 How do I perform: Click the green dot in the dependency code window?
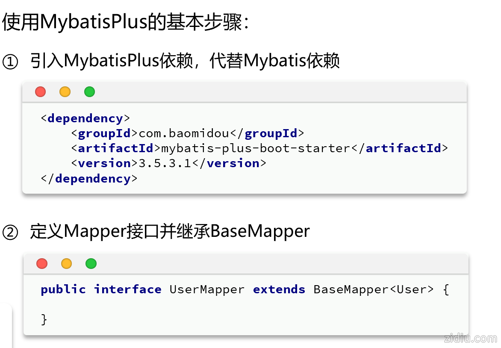tap(89, 91)
